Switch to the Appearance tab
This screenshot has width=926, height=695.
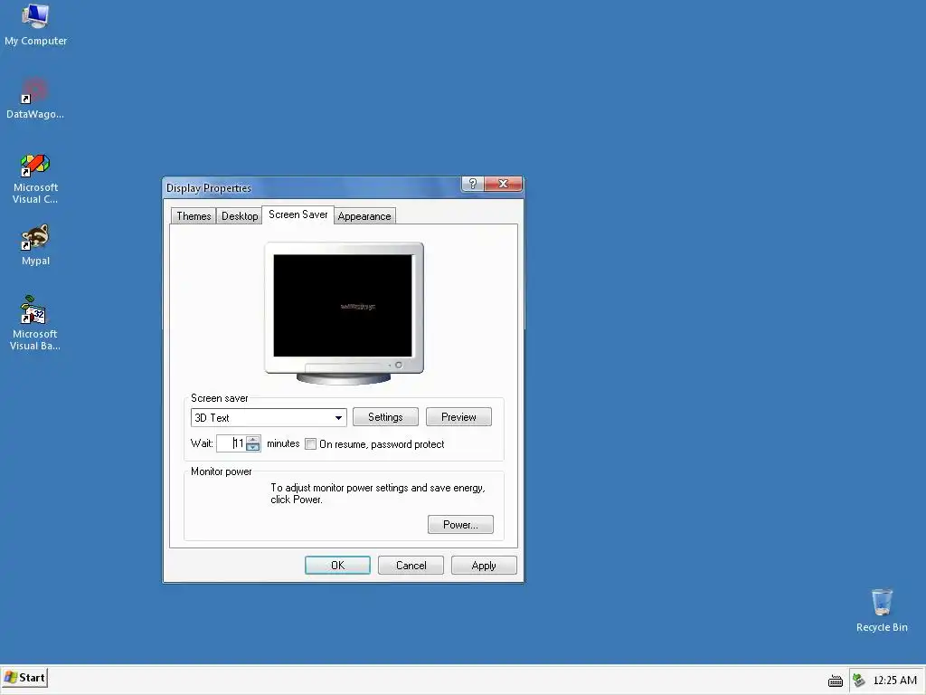point(364,216)
